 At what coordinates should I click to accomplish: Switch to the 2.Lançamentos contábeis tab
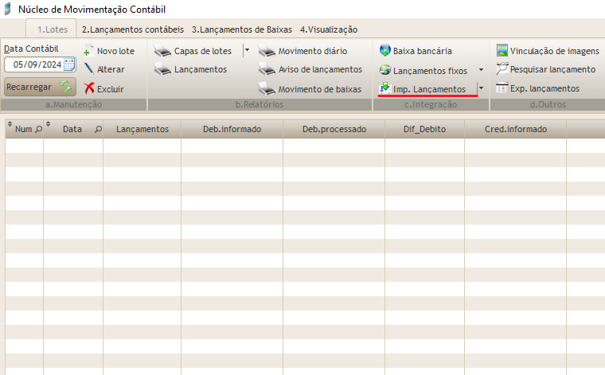[x=132, y=29]
